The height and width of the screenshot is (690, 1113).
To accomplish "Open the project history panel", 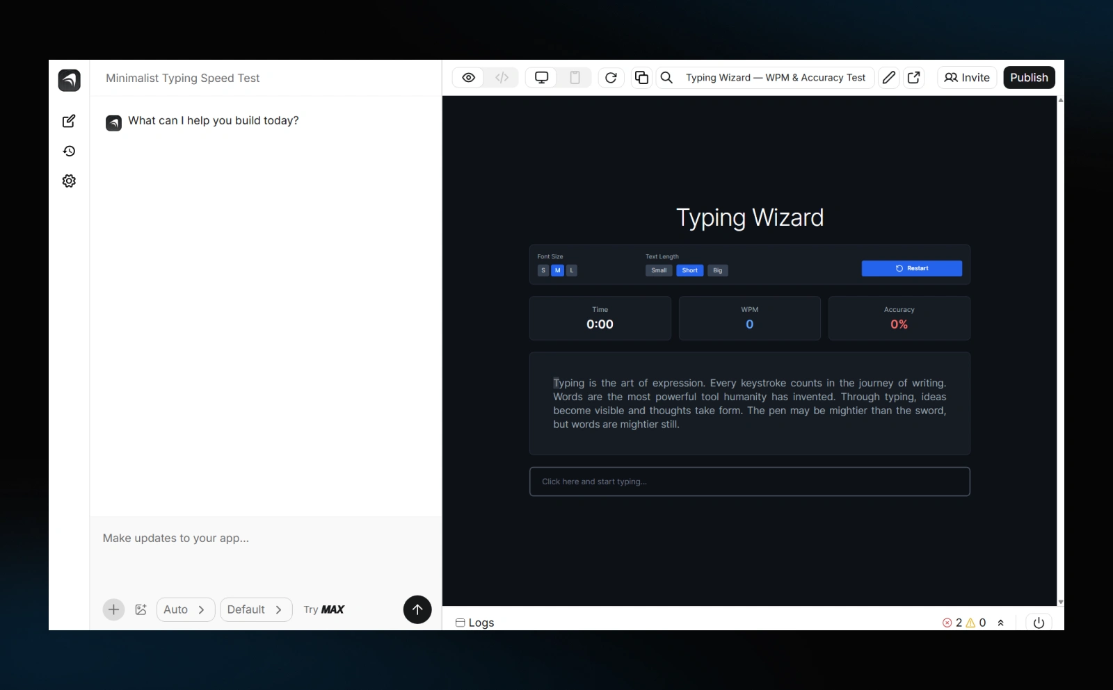I will [69, 151].
